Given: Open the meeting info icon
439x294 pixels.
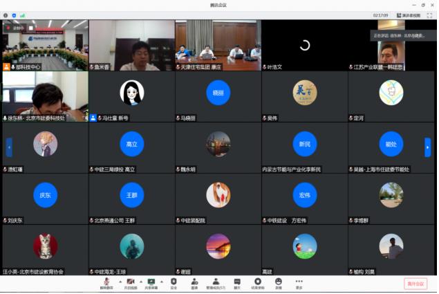Looking at the screenshot, I should point(6,15).
